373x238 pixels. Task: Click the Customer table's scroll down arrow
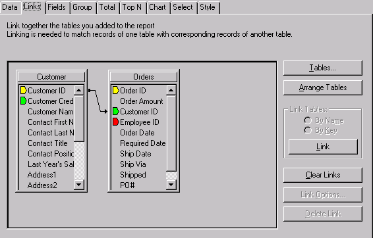(x=78, y=184)
